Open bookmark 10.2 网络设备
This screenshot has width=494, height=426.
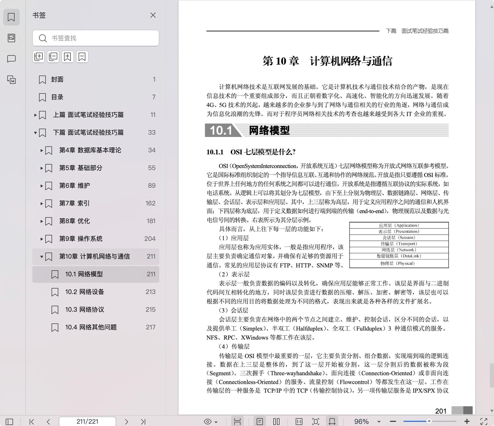point(96,292)
